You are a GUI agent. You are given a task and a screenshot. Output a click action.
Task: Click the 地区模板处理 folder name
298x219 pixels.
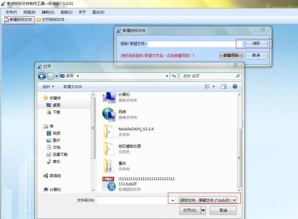coord(130,146)
